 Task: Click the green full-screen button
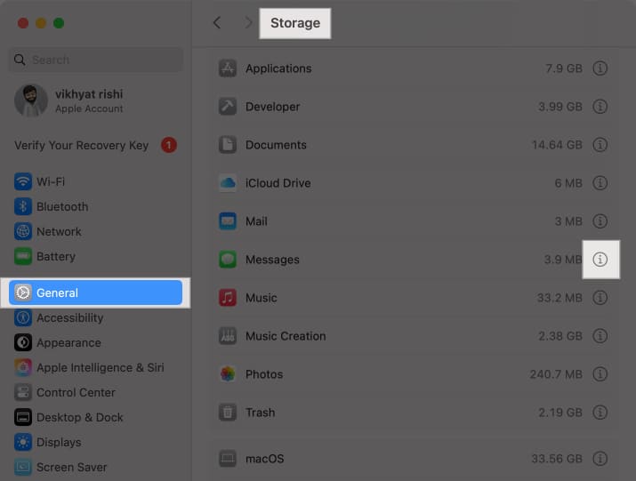pyautogui.click(x=59, y=23)
